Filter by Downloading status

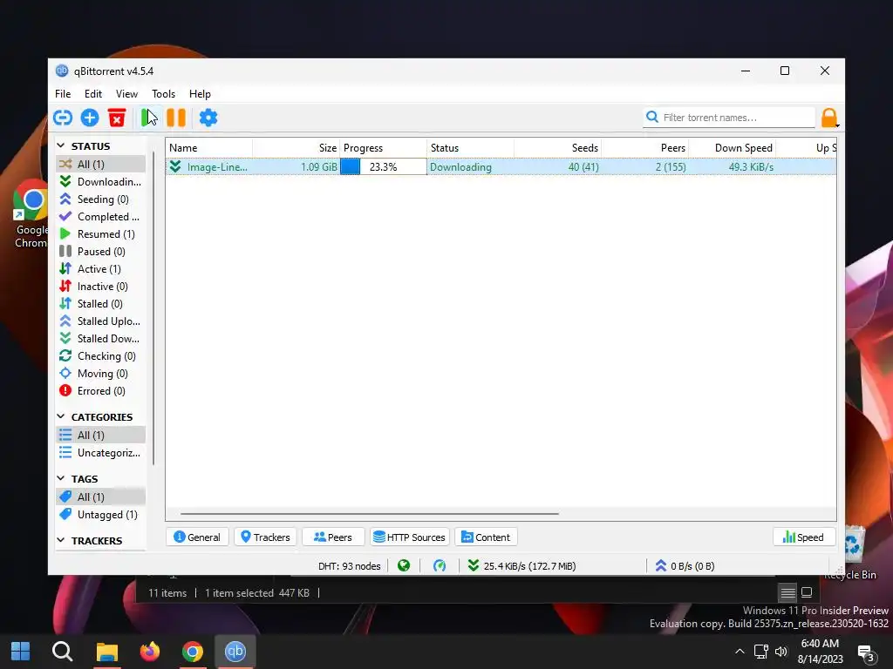(x=101, y=181)
